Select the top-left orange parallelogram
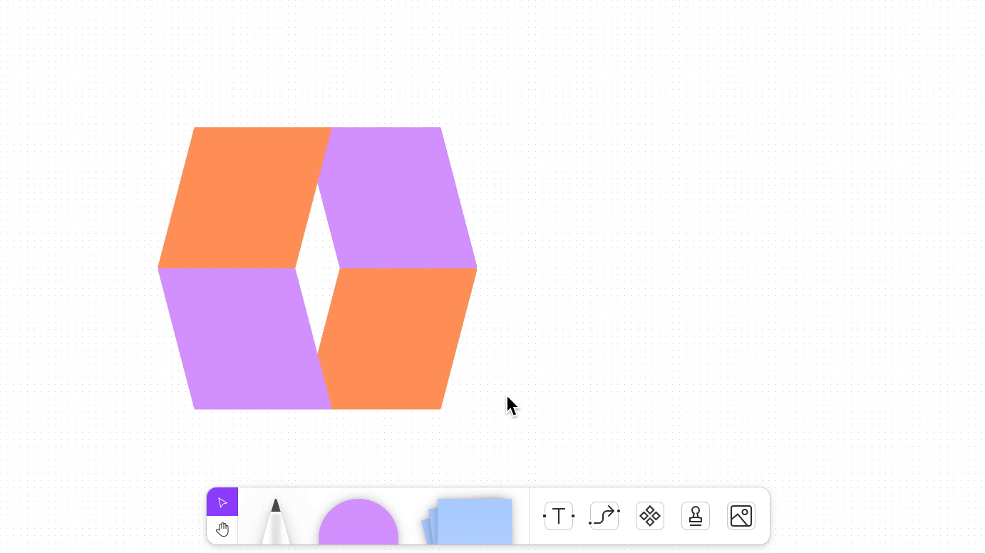985x553 pixels. coord(242,197)
